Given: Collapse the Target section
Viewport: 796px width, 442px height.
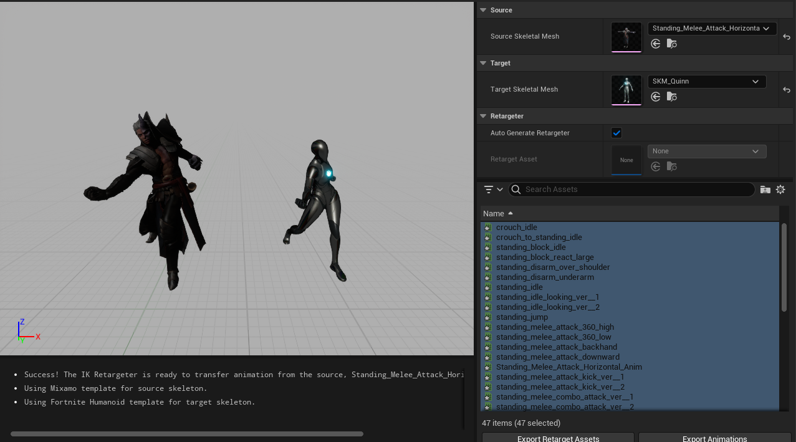Looking at the screenshot, I should pyautogui.click(x=483, y=63).
